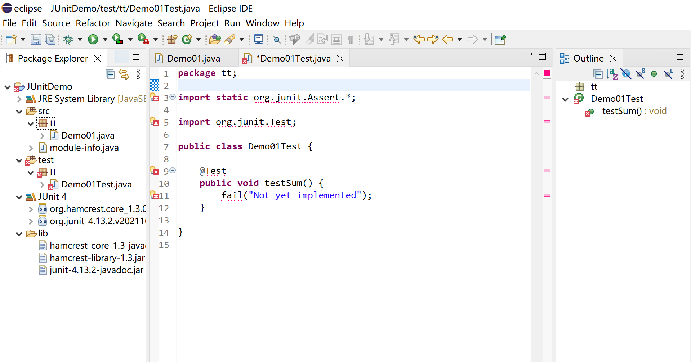Collapse the src folder node
691x362 pixels.
[19, 112]
